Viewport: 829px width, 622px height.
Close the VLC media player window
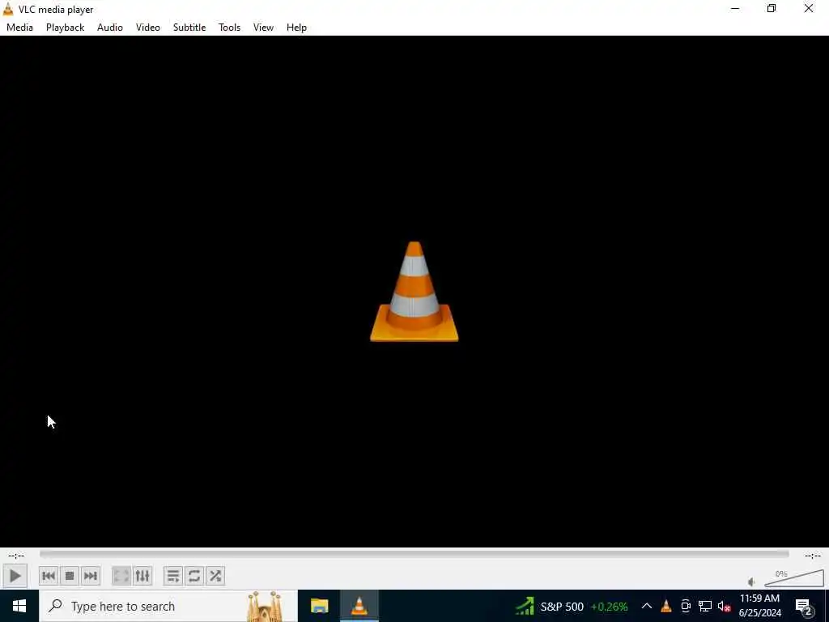(809, 8)
